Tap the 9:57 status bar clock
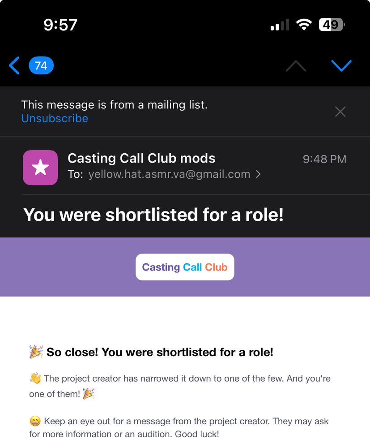 click(60, 25)
